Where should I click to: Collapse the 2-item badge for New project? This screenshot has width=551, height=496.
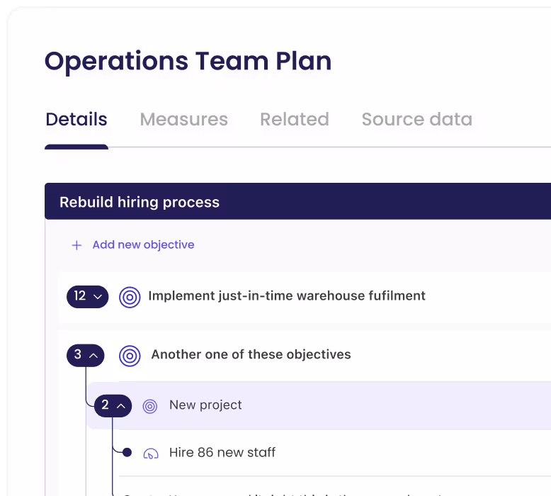pyautogui.click(x=113, y=406)
